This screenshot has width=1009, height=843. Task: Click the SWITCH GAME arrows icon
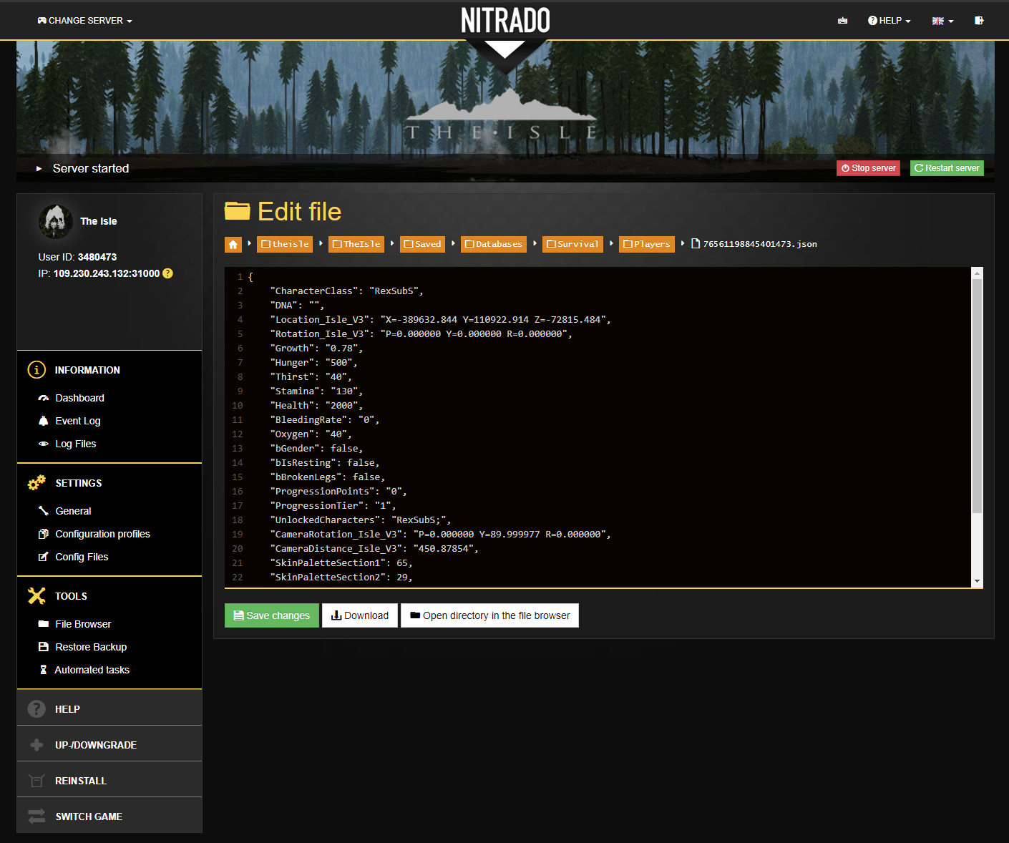point(36,817)
